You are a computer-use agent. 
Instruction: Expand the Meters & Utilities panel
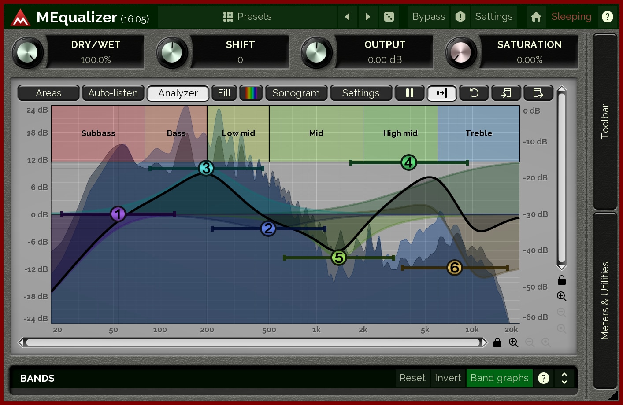tap(605, 300)
